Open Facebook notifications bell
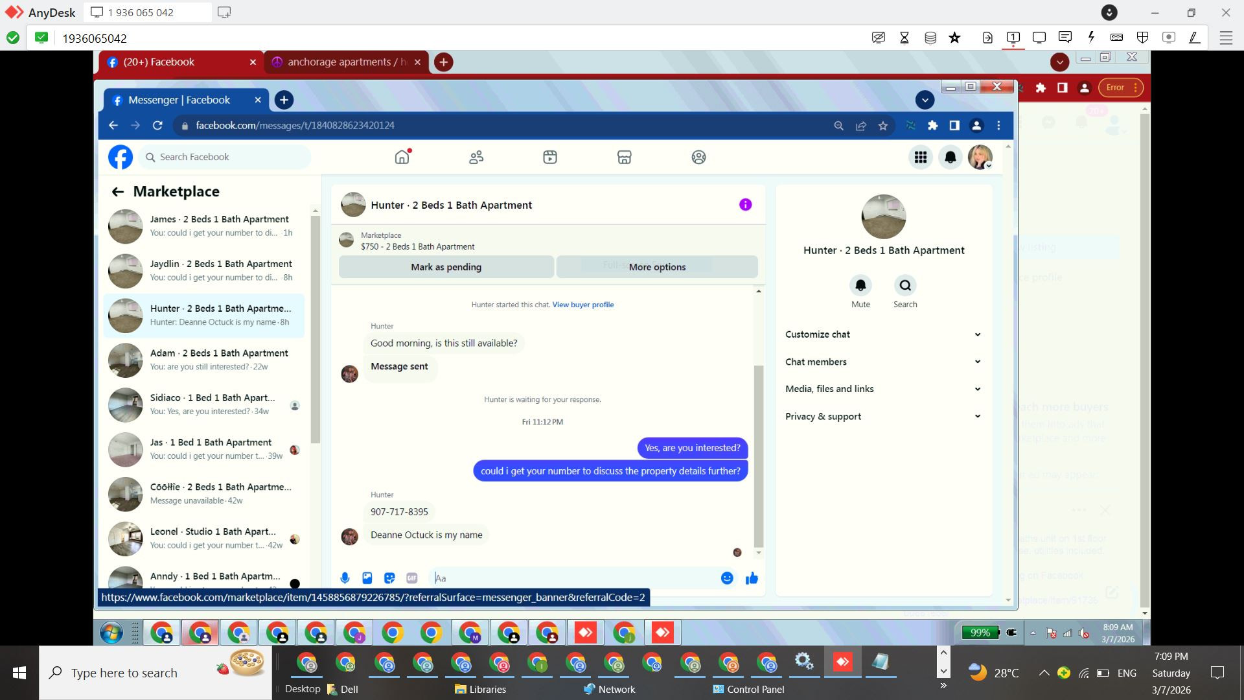 (x=950, y=157)
